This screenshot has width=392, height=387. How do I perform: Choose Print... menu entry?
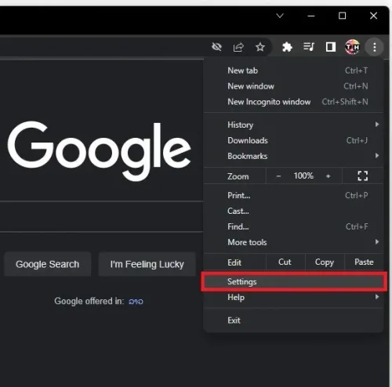click(x=293, y=195)
